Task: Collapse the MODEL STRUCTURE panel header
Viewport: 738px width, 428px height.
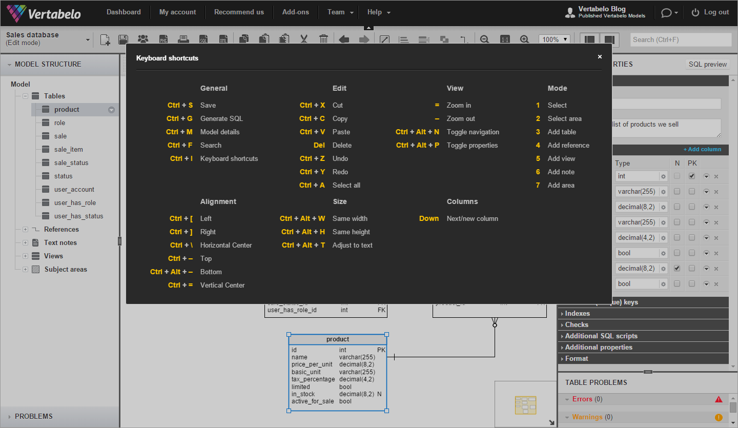Action: coord(59,64)
